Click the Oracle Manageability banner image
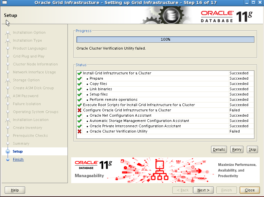264x197 pixels. pyautogui.click(x=165, y=170)
